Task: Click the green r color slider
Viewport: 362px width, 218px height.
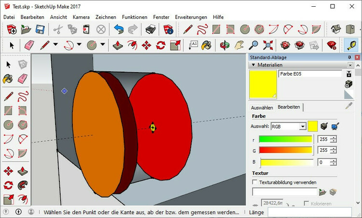Action: tap(285, 140)
